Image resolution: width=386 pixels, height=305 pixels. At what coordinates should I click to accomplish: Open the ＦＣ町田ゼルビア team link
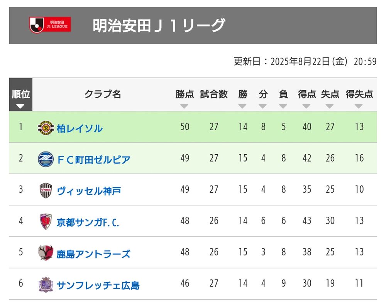(93, 160)
